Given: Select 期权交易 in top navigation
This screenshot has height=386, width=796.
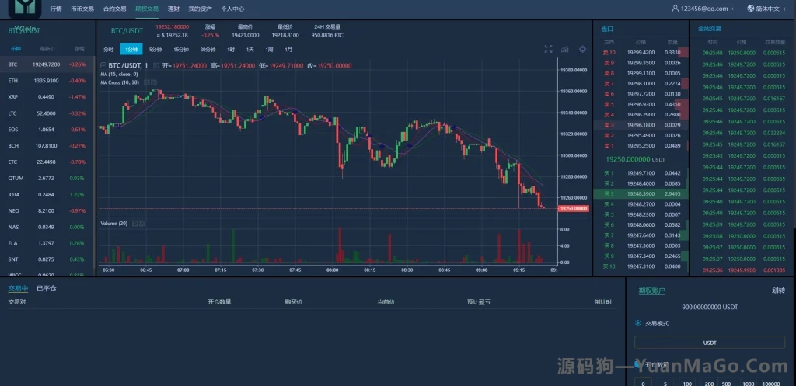Looking at the screenshot, I should pos(147,9).
